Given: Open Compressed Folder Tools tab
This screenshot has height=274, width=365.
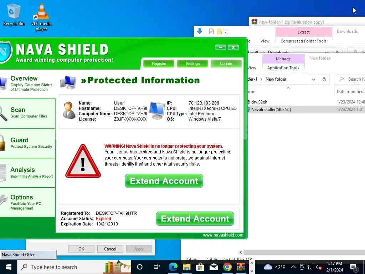Looking at the screenshot, I should pos(304,41).
